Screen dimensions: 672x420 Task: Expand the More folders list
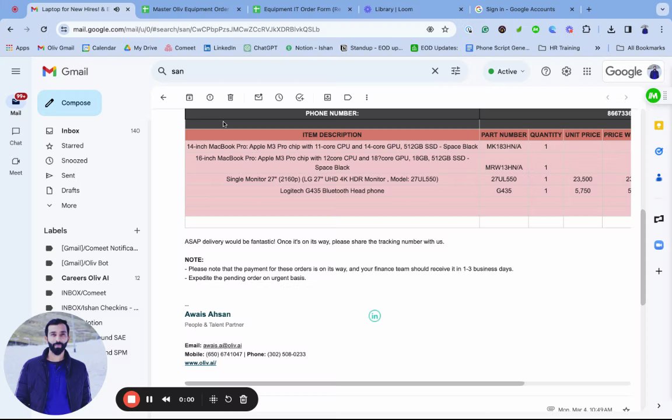click(69, 205)
